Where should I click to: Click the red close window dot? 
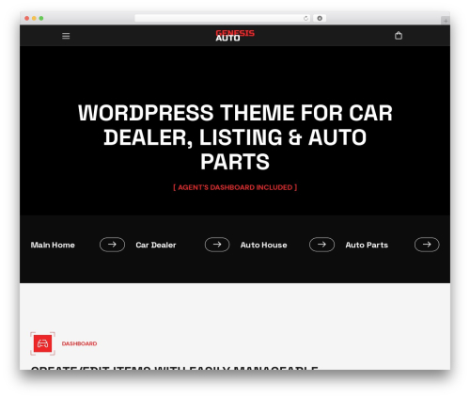pyautogui.click(x=27, y=18)
